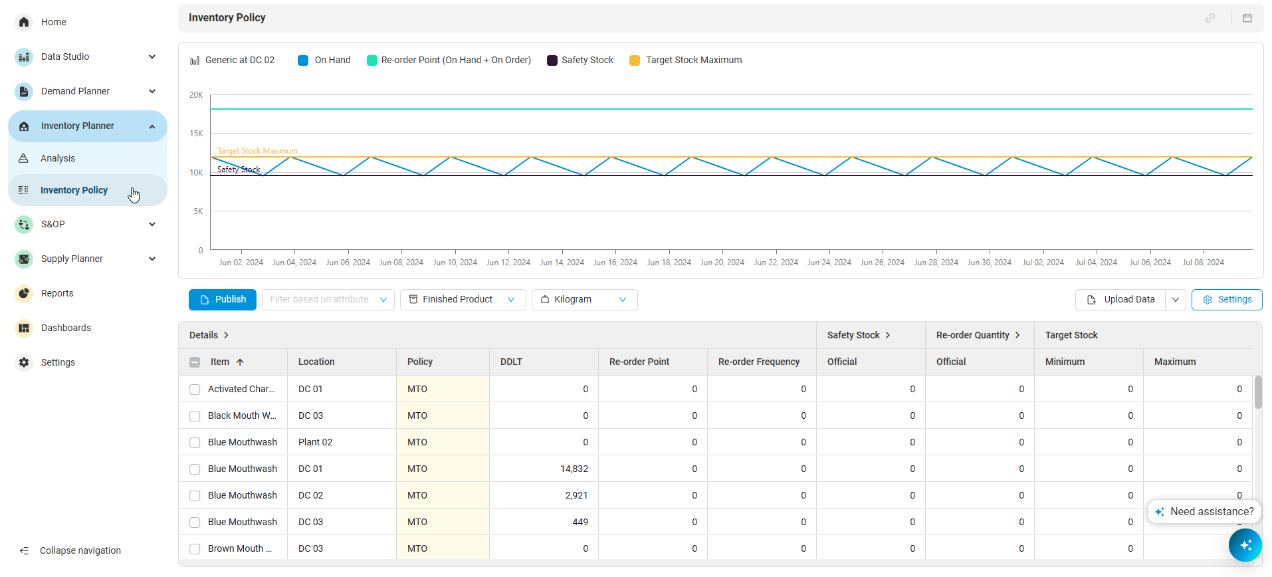Click the MTO policy cell for Blue Mouthwash DC 02
1272x577 pixels.
(x=443, y=495)
